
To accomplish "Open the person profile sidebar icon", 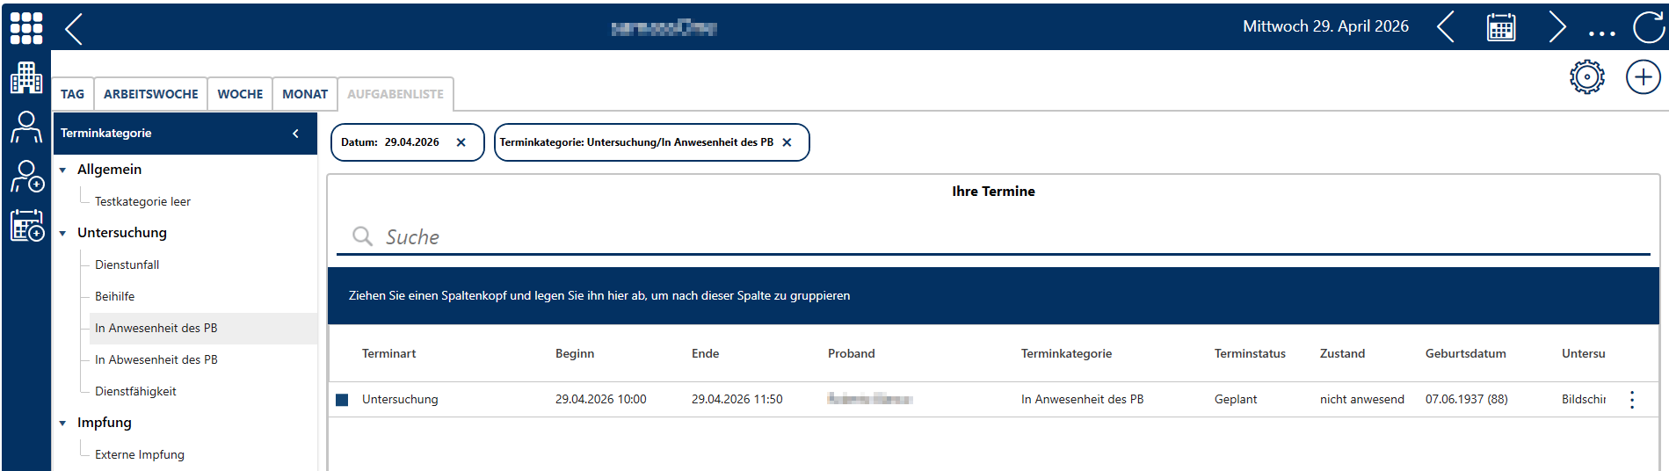I will [x=26, y=127].
